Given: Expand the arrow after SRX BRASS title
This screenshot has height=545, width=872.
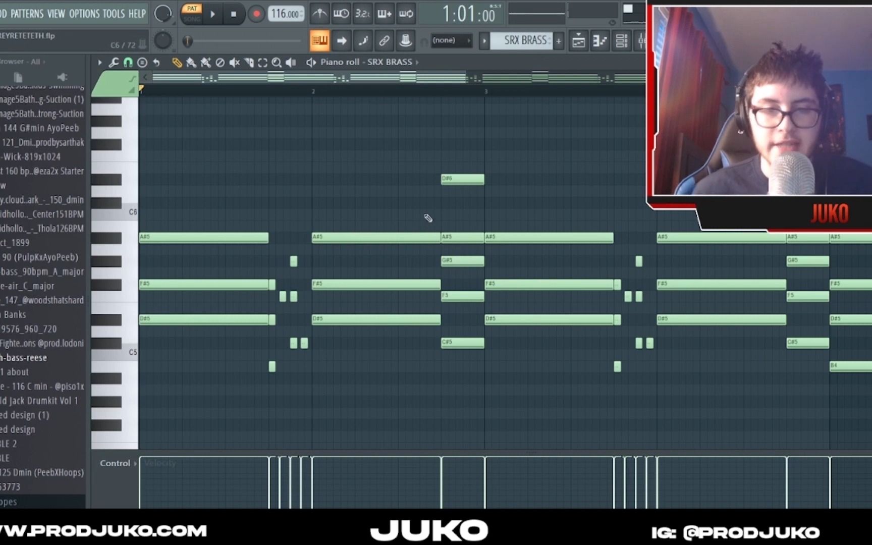Looking at the screenshot, I should [417, 62].
